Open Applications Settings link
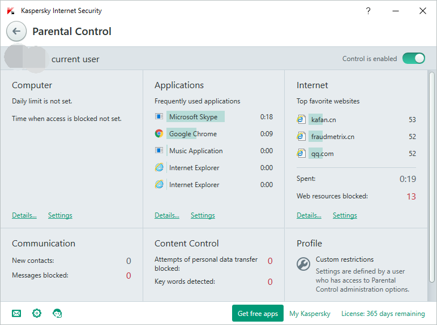Screen dimensions: 437x325 point(203,215)
